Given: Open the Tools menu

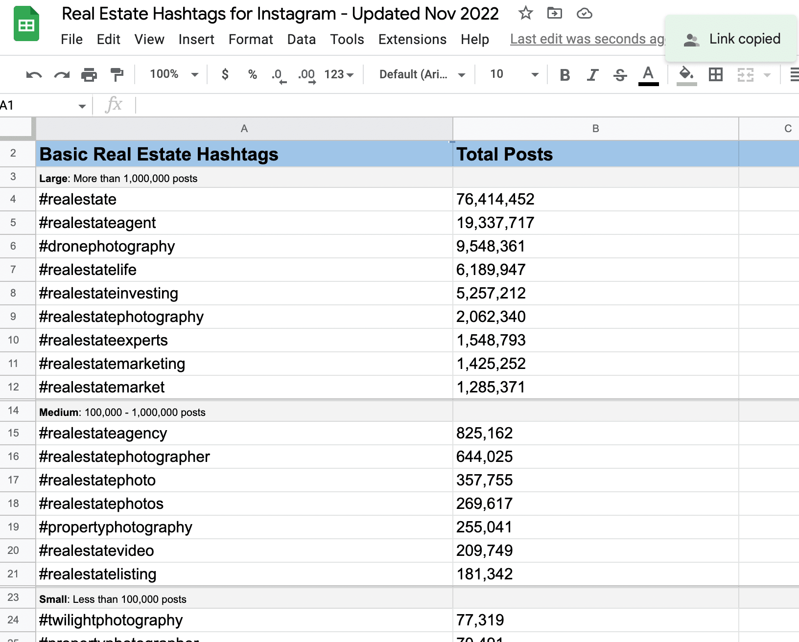Looking at the screenshot, I should [x=347, y=39].
